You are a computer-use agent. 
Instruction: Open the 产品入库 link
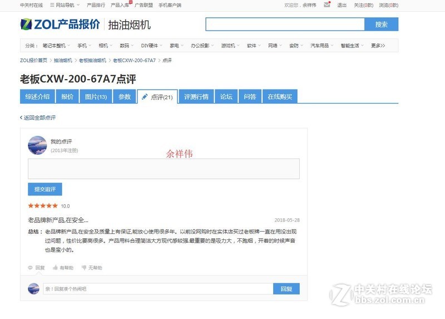(x=120, y=5)
